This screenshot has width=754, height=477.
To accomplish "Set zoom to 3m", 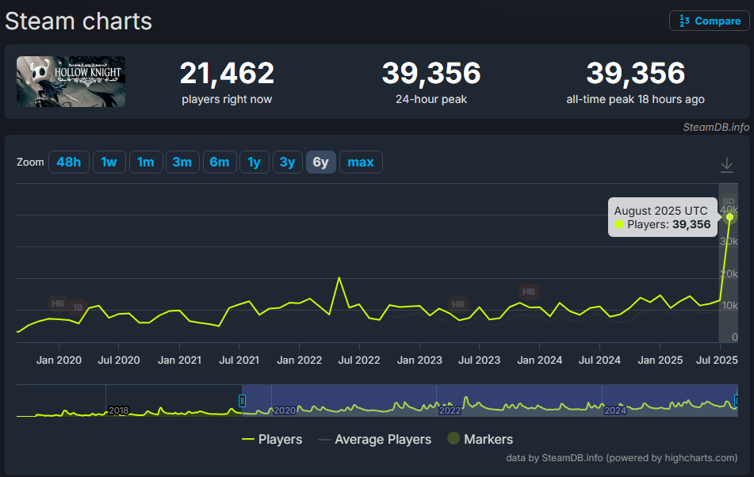I will click(182, 162).
